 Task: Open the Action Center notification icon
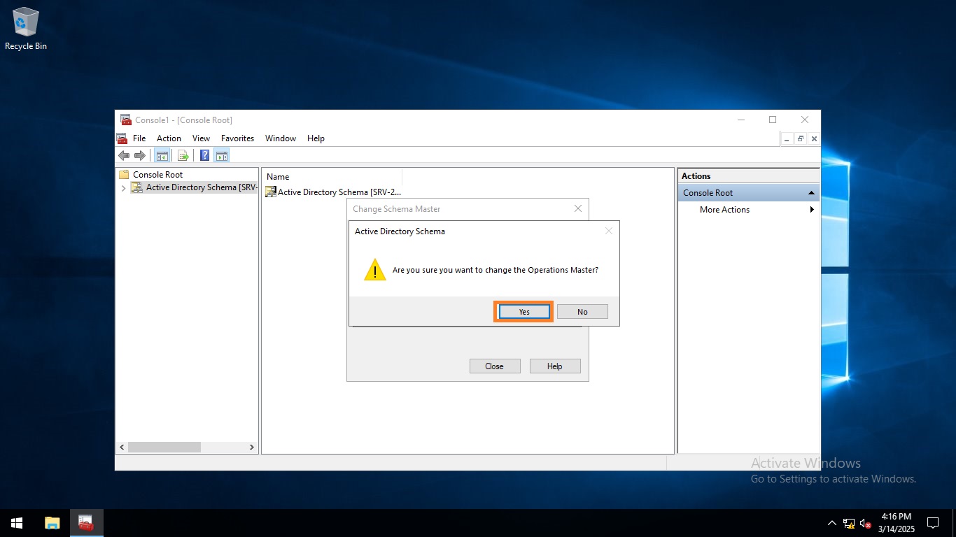pyautogui.click(x=933, y=523)
